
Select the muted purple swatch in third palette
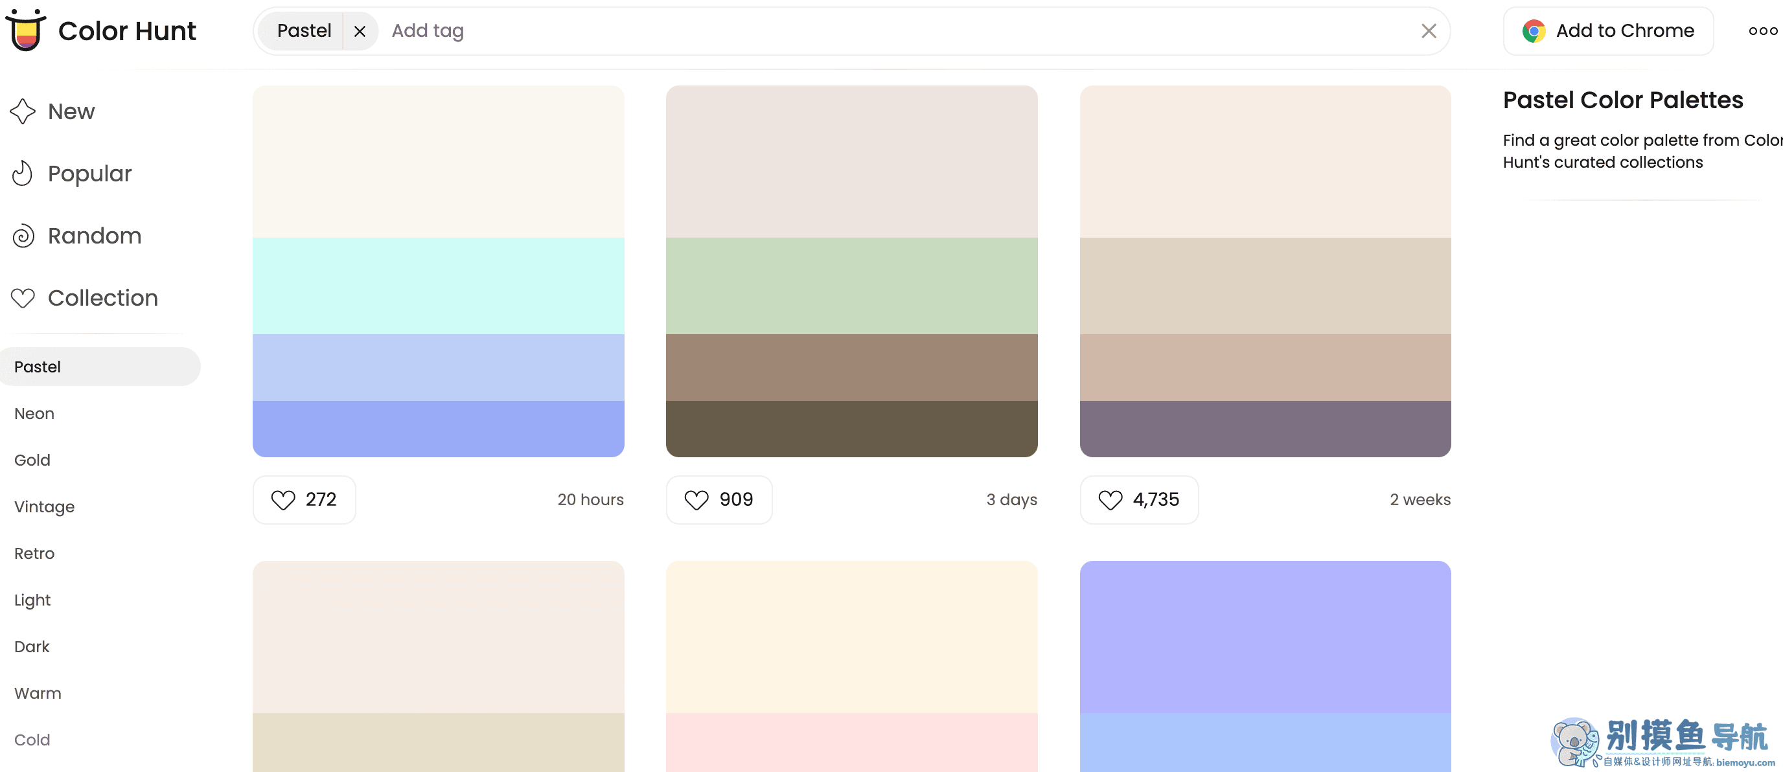point(1265,429)
